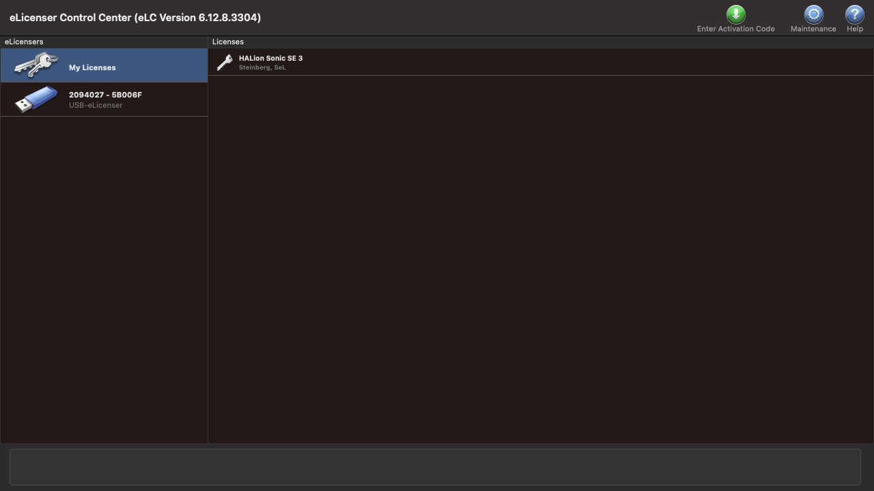Click the blue USB stick icon

36,100
